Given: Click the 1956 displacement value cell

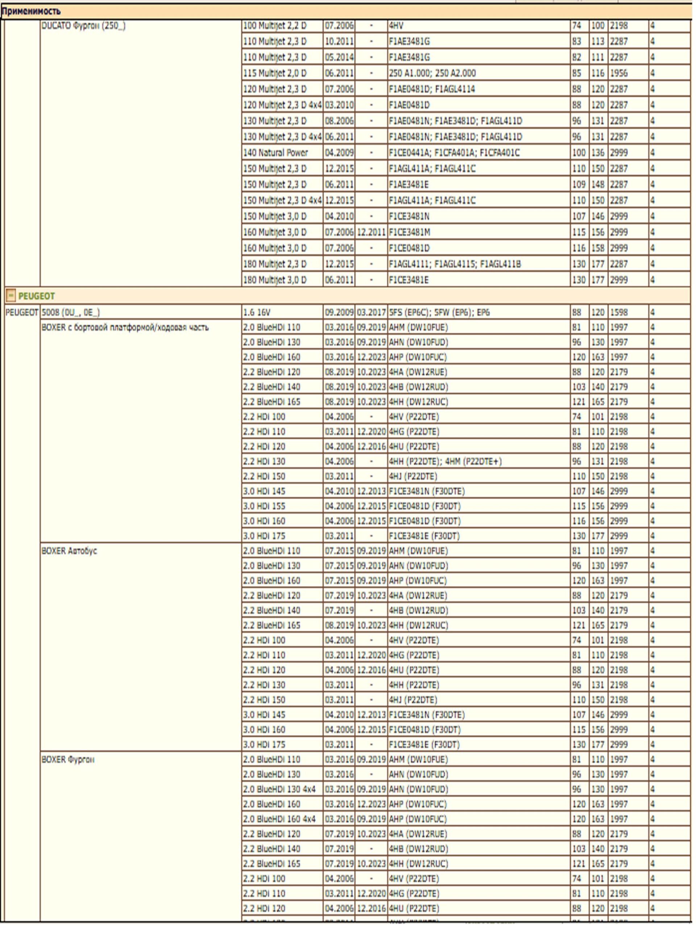Looking at the screenshot, I should [x=629, y=74].
